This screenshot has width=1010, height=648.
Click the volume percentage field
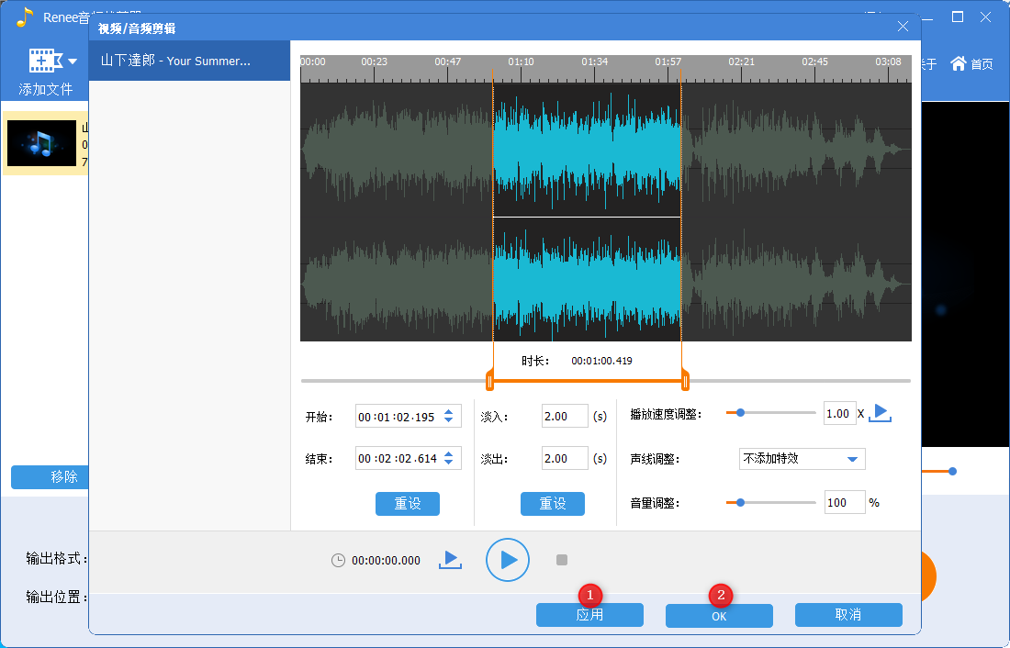tap(845, 502)
